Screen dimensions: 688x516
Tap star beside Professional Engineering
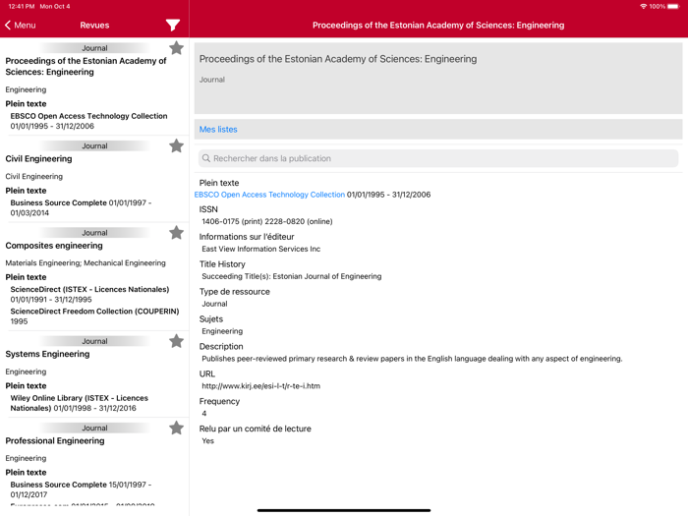pyautogui.click(x=176, y=428)
